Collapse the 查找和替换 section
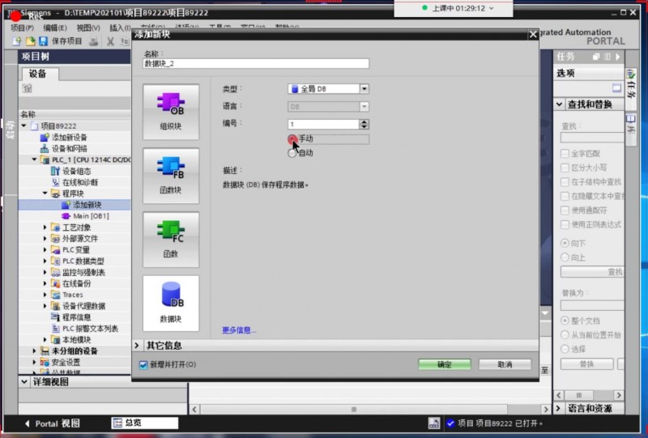The width and height of the screenshot is (648, 438). point(559,104)
